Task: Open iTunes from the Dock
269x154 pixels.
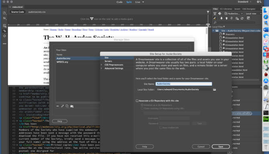Action: pos(266,43)
